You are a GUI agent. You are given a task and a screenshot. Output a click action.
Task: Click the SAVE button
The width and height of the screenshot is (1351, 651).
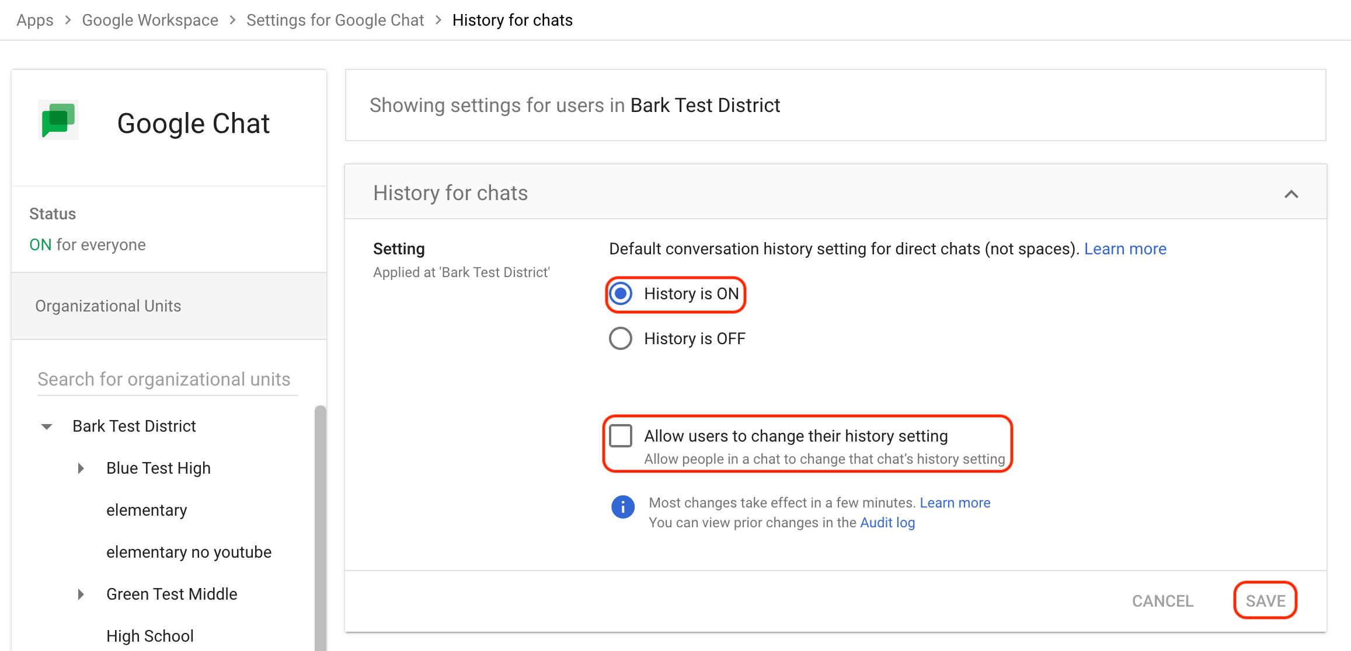(x=1265, y=600)
